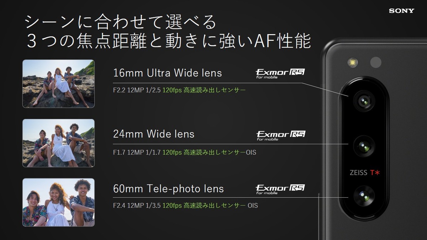Open the 24mm wide sample photo

(x=58, y=143)
